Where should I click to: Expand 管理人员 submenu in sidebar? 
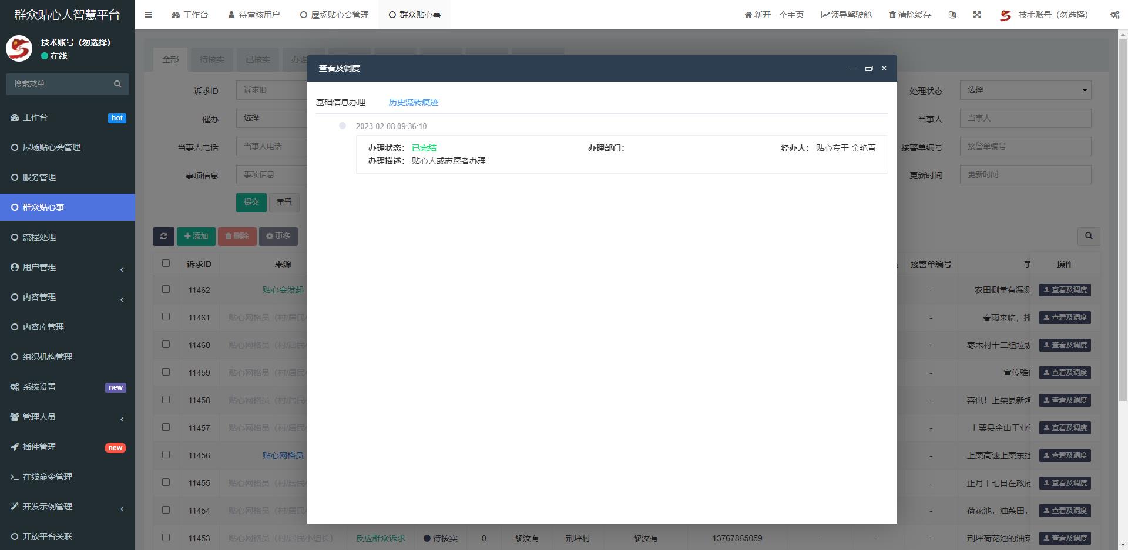point(68,417)
